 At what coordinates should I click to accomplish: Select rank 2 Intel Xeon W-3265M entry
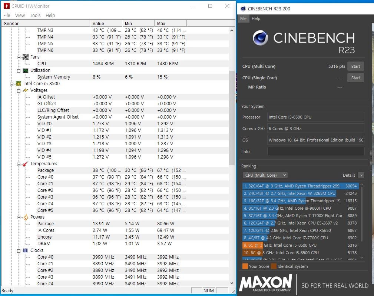coord(300,193)
